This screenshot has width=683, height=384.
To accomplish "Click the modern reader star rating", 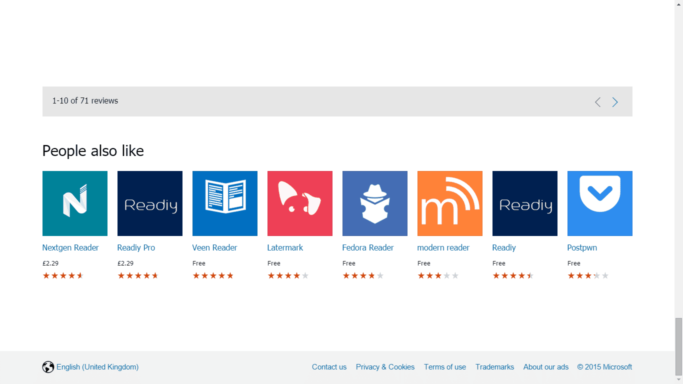I will (x=438, y=275).
